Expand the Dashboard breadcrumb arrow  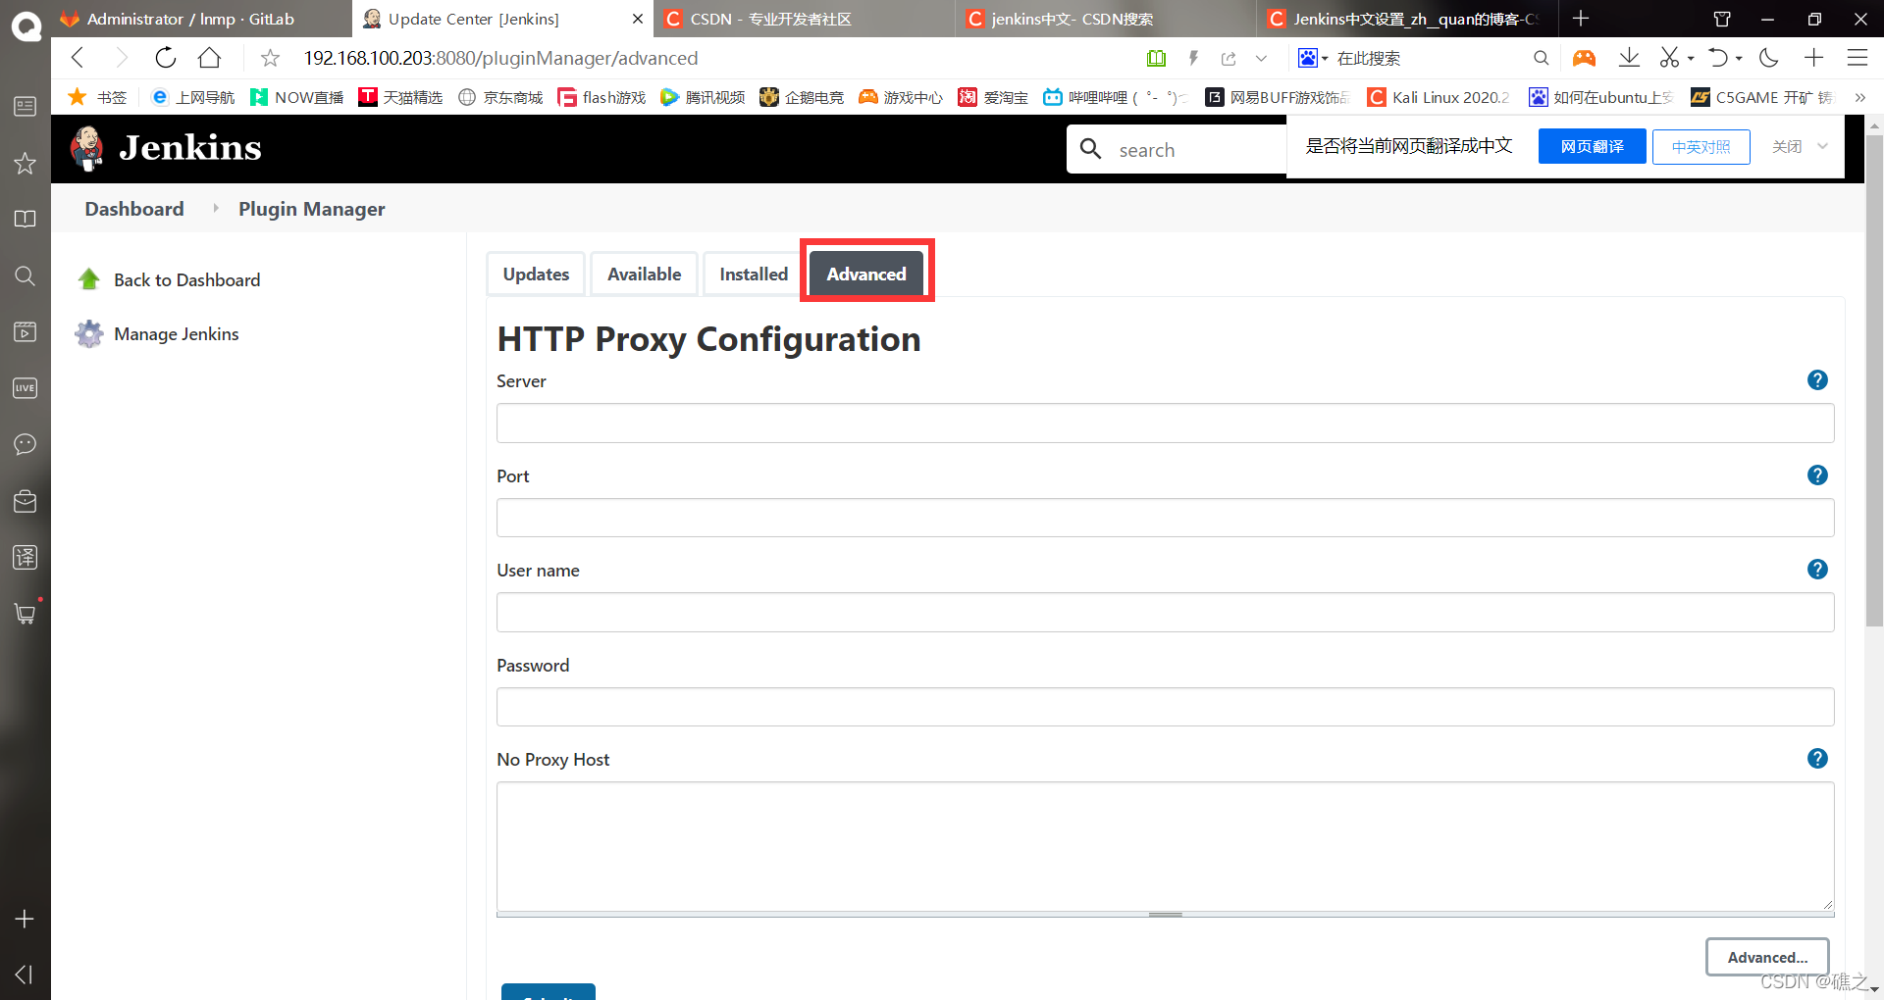click(216, 208)
